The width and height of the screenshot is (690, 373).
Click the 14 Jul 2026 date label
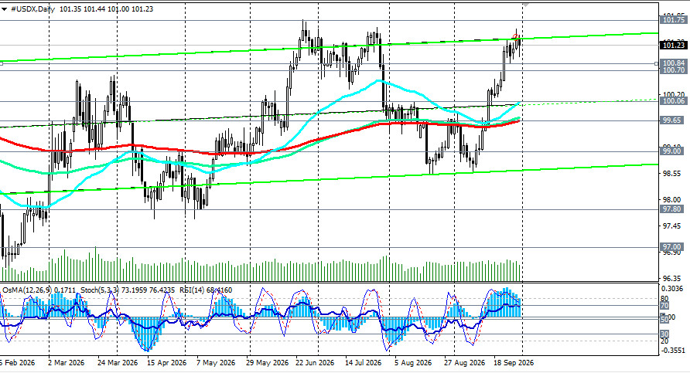(363, 363)
